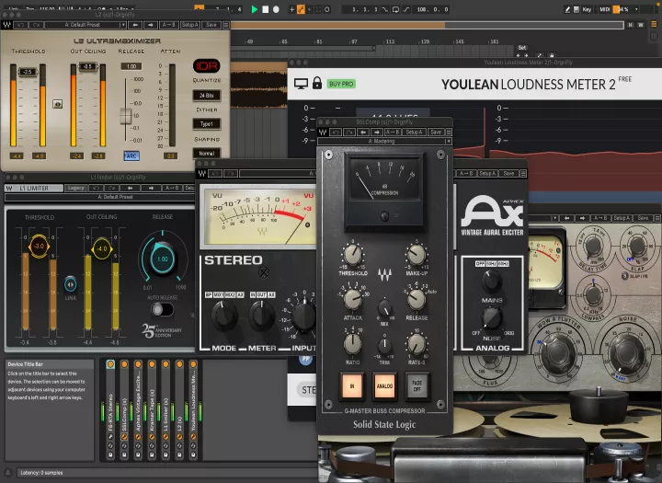Click the monitor icon in Youlean Loudness Meter

tap(301, 83)
